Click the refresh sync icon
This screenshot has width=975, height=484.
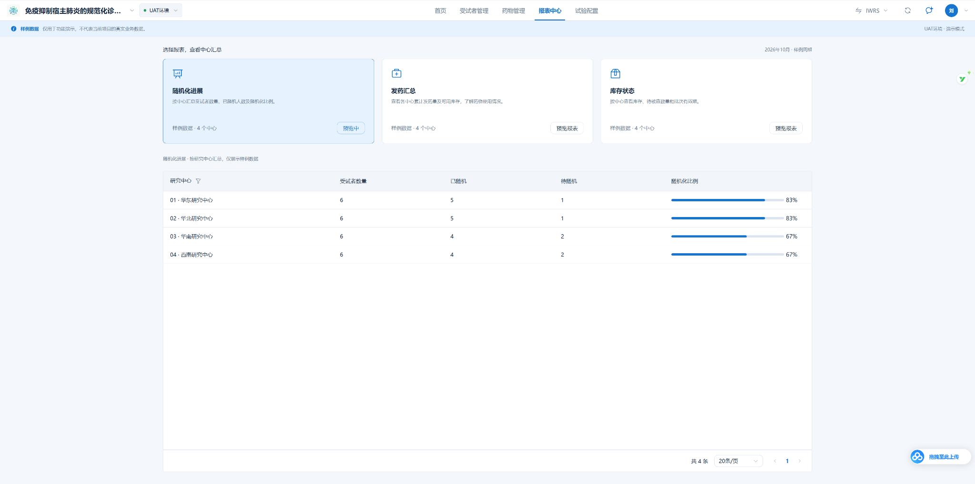[908, 10]
